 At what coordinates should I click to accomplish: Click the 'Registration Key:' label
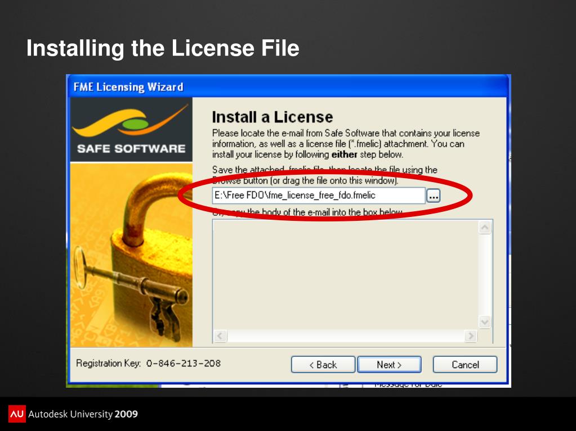click(x=108, y=363)
